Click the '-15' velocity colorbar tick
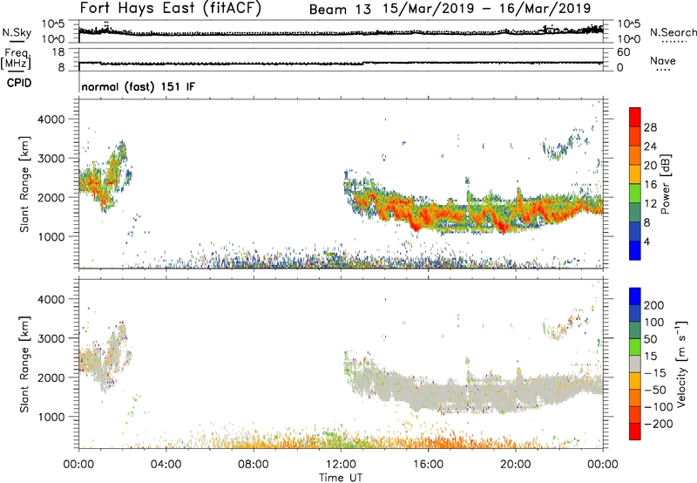The image size is (697, 483). pyautogui.click(x=656, y=373)
